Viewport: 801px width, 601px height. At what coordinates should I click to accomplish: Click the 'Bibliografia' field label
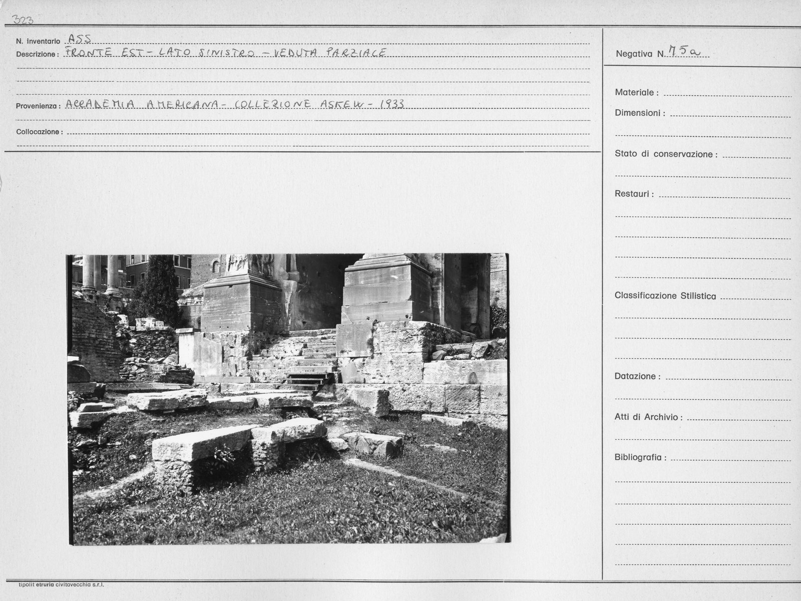(x=640, y=458)
